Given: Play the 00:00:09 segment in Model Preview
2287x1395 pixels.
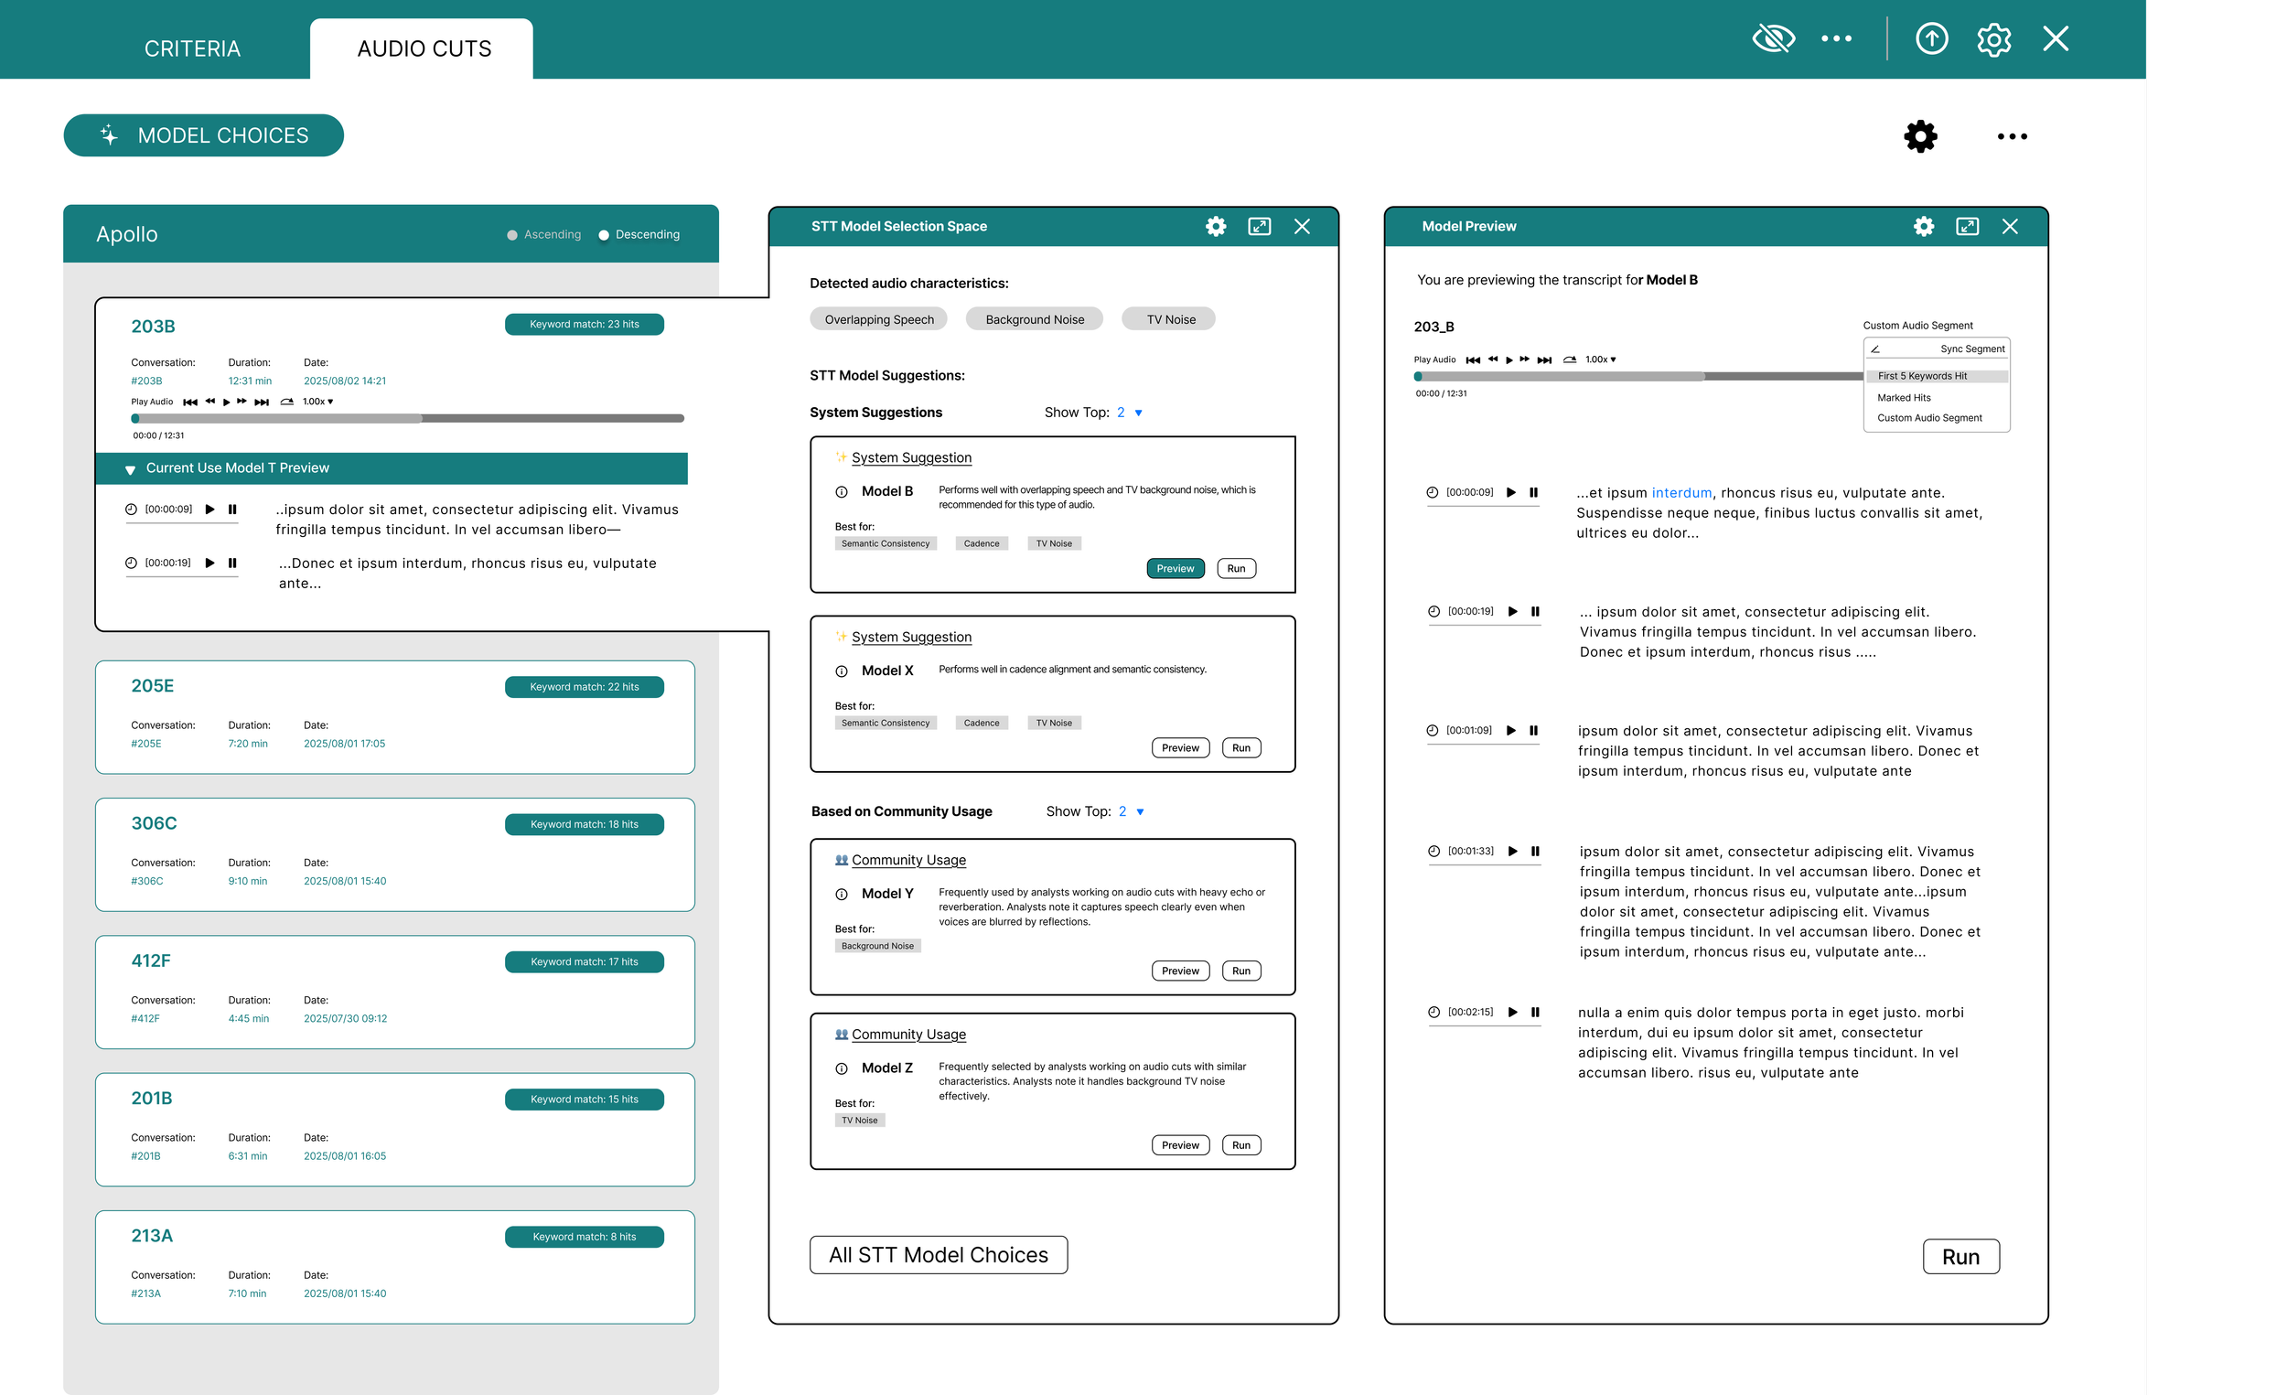Looking at the screenshot, I should click(x=1511, y=493).
